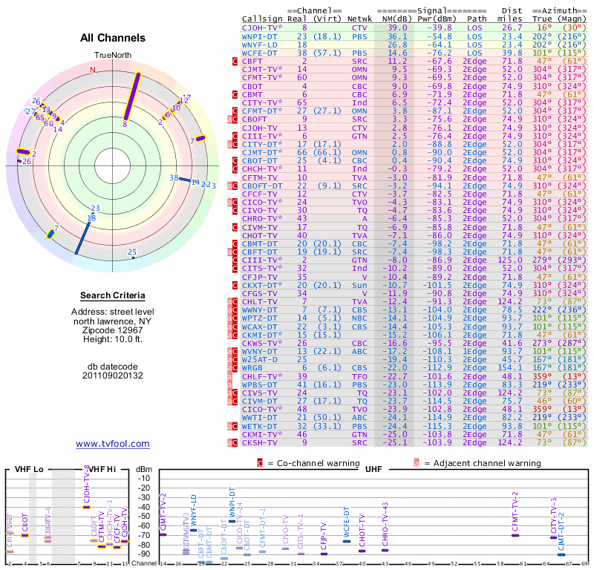Click the warning icon beside WRGB
The height and width of the screenshot is (570, 594).
coord(234,367)
